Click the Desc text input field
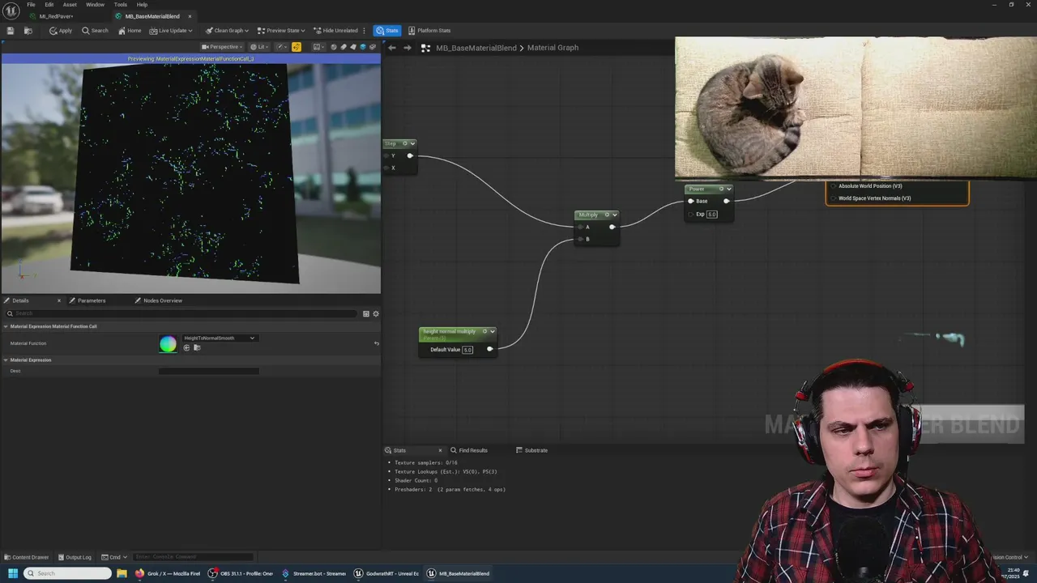 209,371
